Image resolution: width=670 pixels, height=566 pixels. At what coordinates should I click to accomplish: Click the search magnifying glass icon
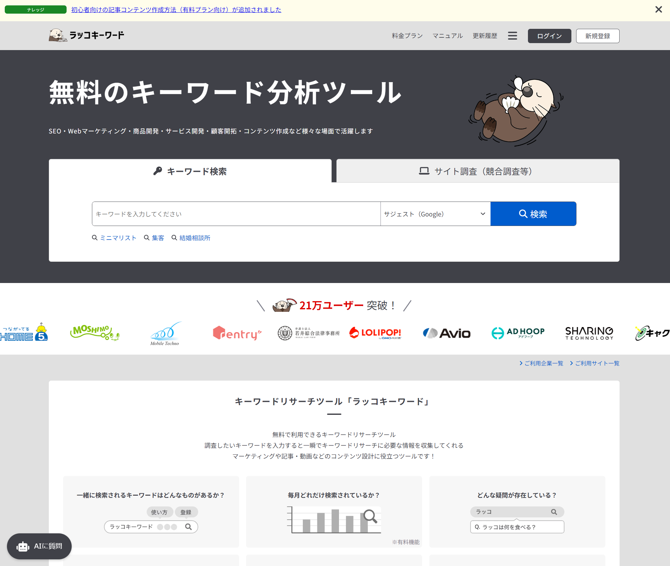click(x=523, y=214)
